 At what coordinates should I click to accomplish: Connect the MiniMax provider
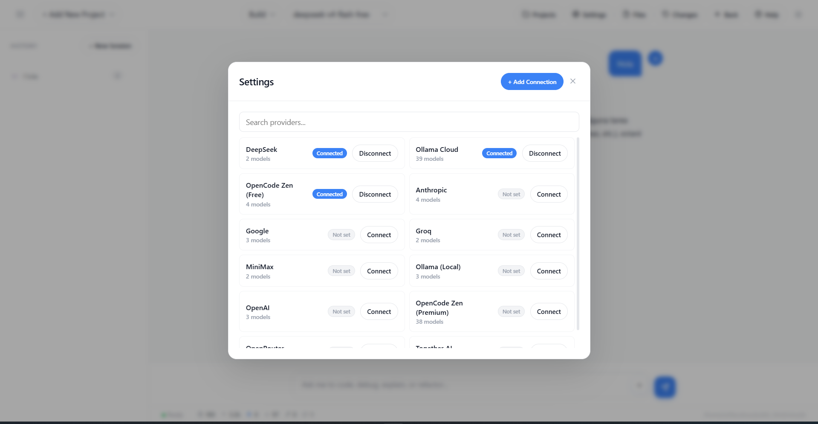(x=379, y=271)
